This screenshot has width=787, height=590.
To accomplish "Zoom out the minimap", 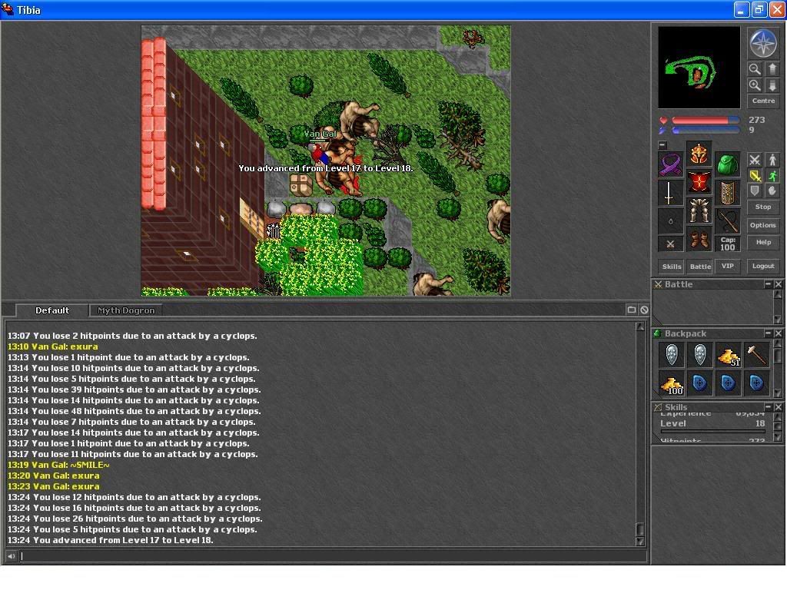I will tap(755, 68).
